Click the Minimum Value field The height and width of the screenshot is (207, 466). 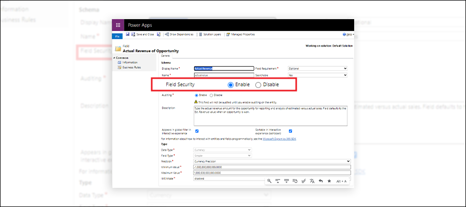coord(272,167)
